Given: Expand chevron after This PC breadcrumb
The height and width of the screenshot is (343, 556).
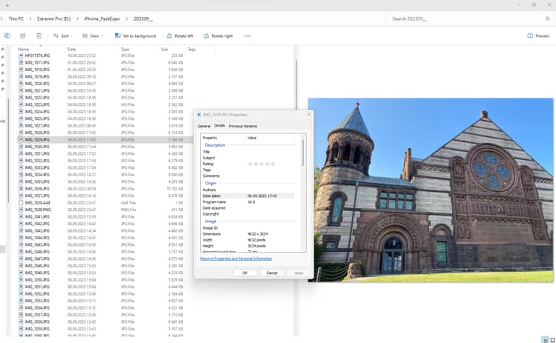Looking at the screenshot, I should [30, 19].
